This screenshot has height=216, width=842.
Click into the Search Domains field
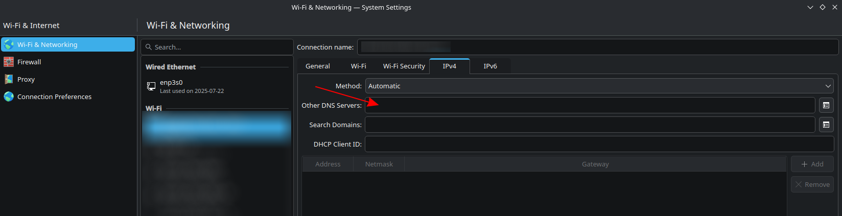(x=590, y=125)
